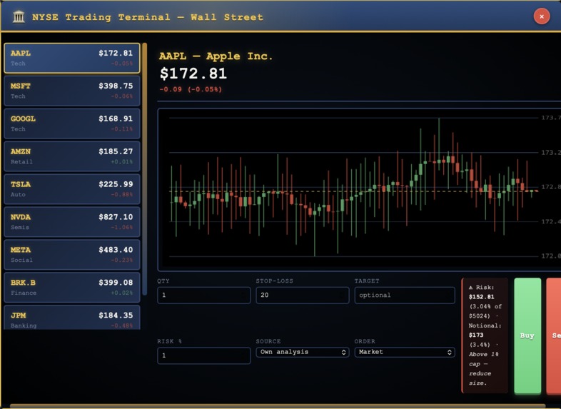
Task: Select the BRK.B stock card
Action: (x=72, y=288)
